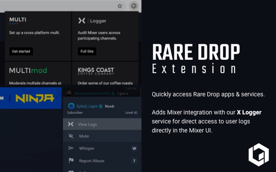Image resolution: width=276 pixels, height=172 pixels.
Task: Click 'Order some of our coffee roasts' text
Action: 105,83
